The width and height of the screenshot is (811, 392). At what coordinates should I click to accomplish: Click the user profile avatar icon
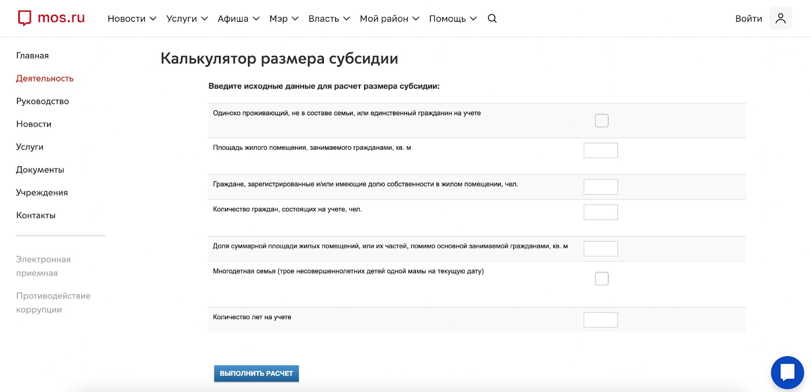pos(781,18)
